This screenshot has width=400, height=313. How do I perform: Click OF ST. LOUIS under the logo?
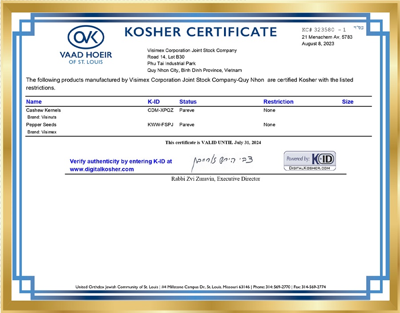86,62
